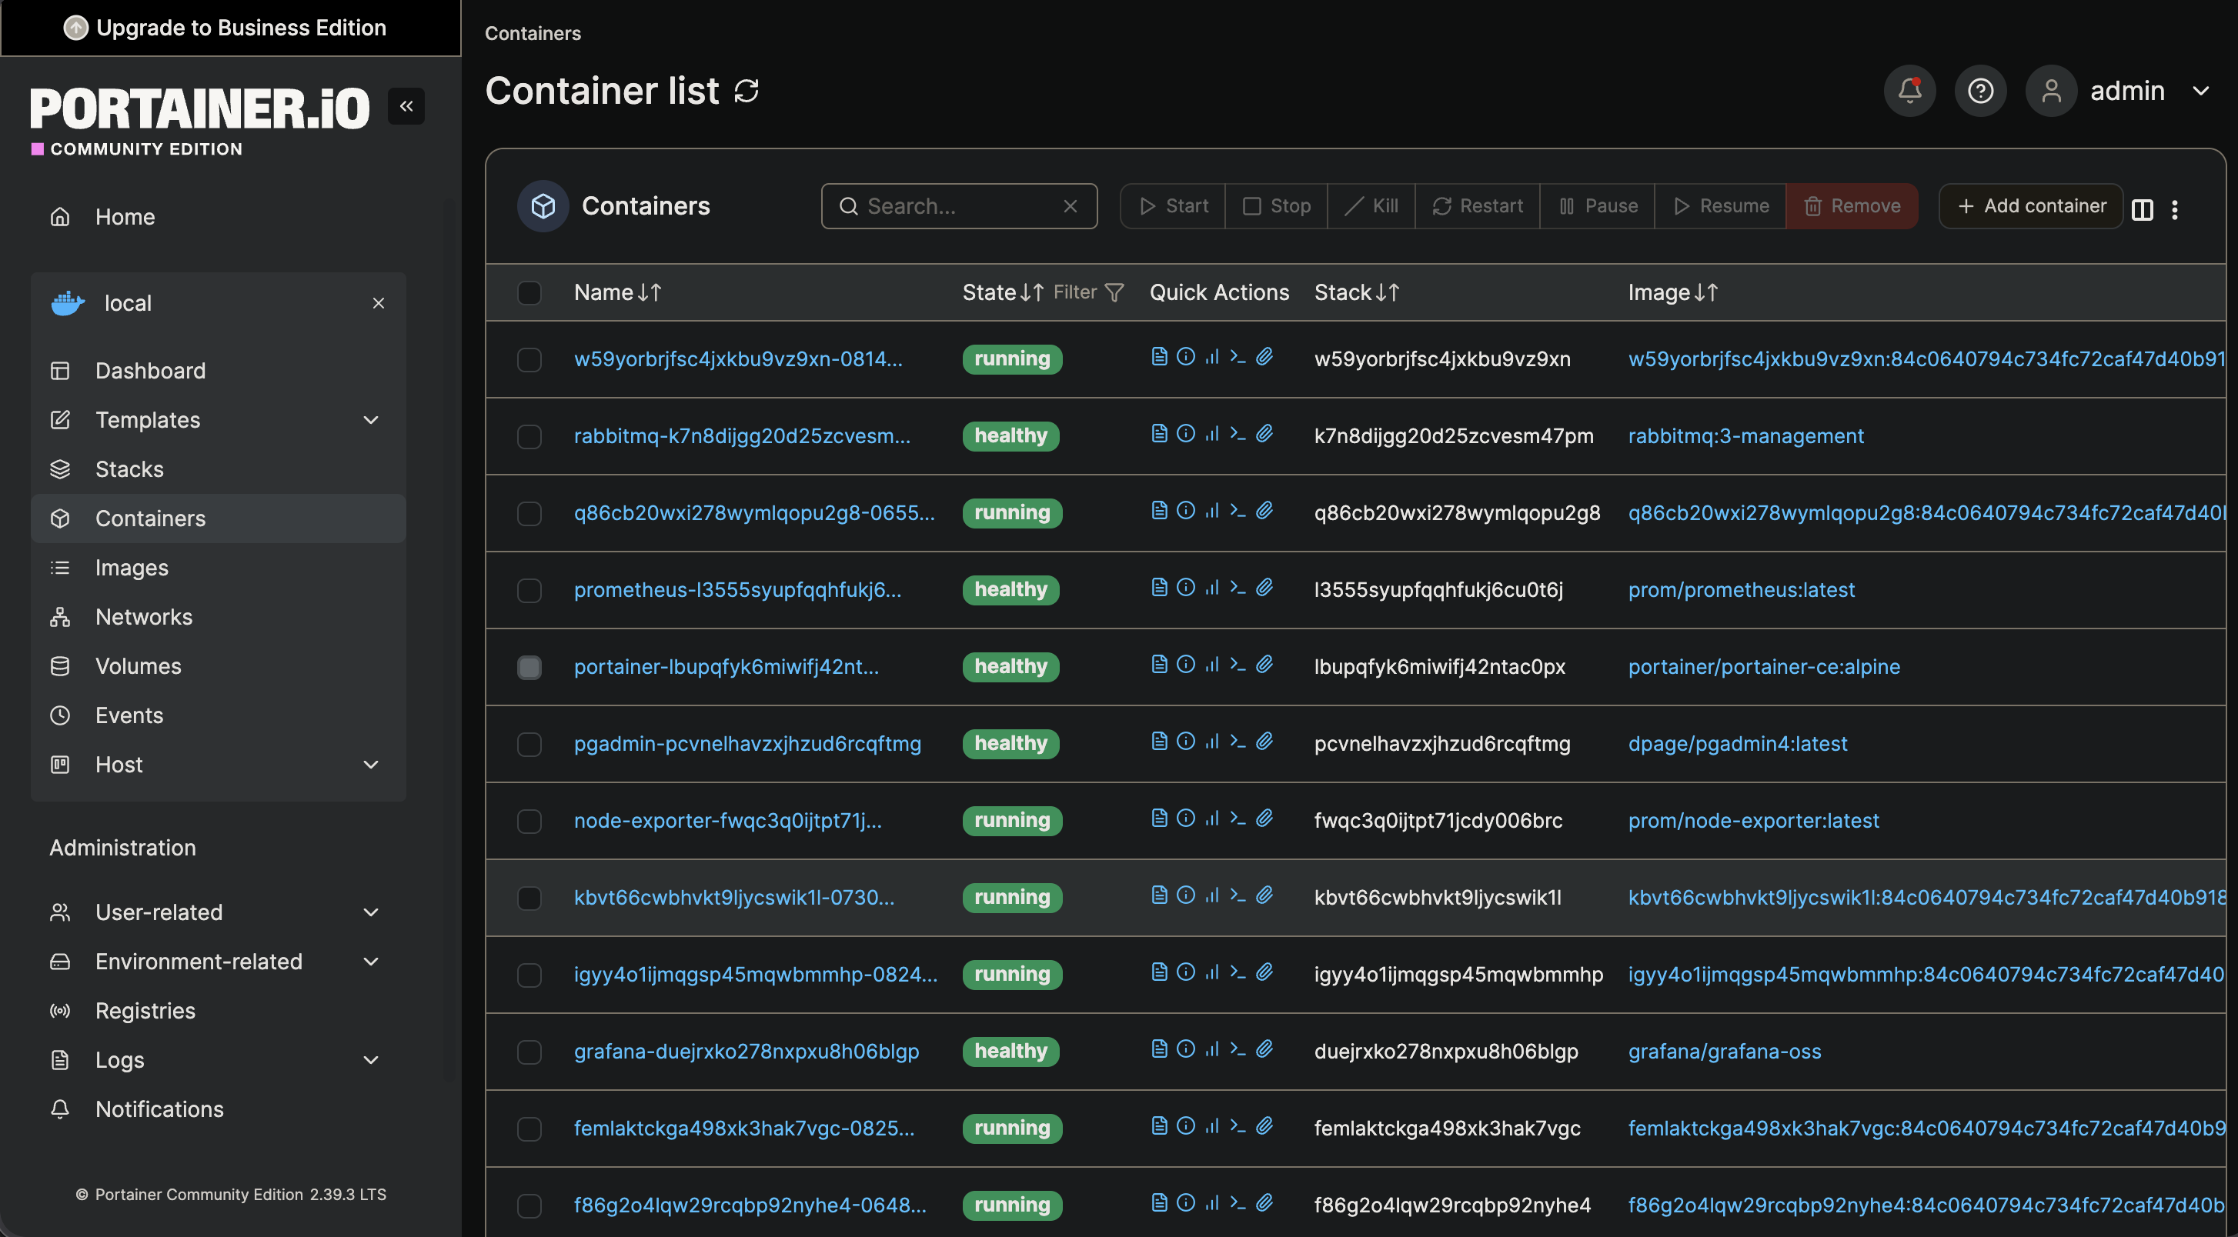Open exec console for the grafana container
Screen dimensions: 2238x1237
[1238, 1049]
